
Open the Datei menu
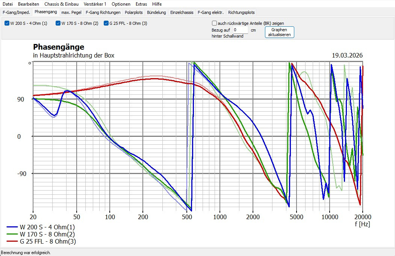click(8, 4)
